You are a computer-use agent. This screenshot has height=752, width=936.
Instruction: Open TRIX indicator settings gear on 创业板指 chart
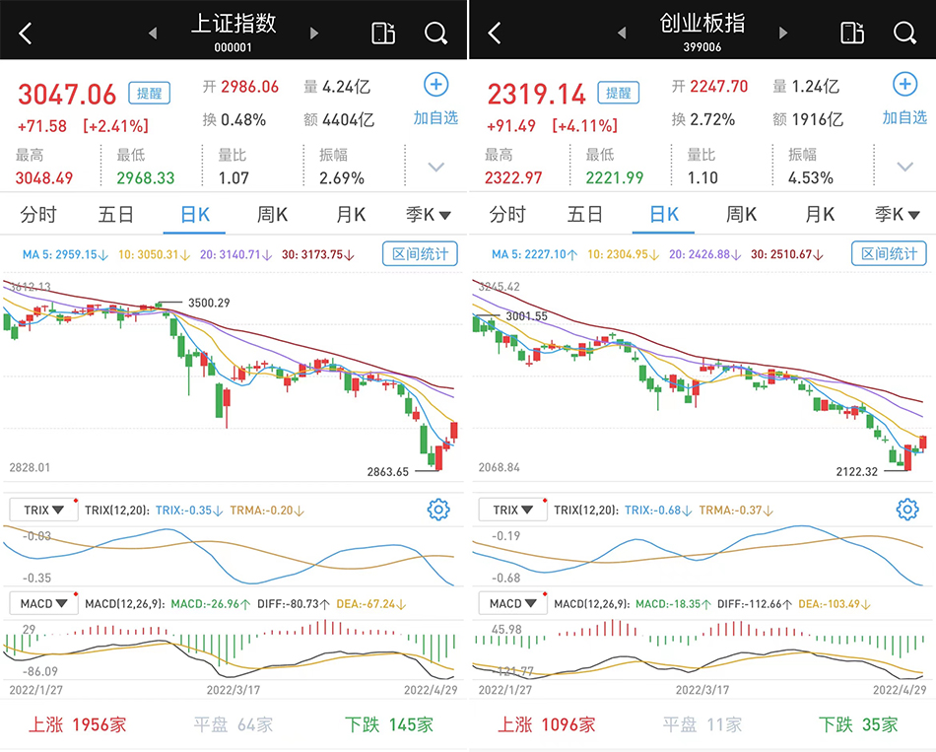click(x=907, y=510)
